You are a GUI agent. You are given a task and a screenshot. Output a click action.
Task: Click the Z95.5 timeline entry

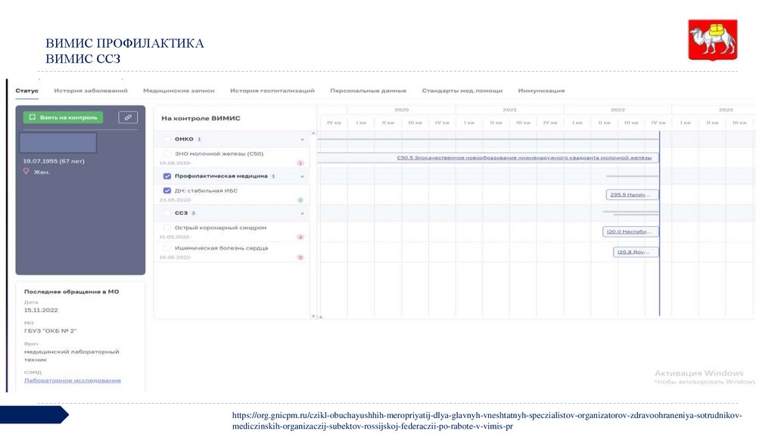(633, 195)
